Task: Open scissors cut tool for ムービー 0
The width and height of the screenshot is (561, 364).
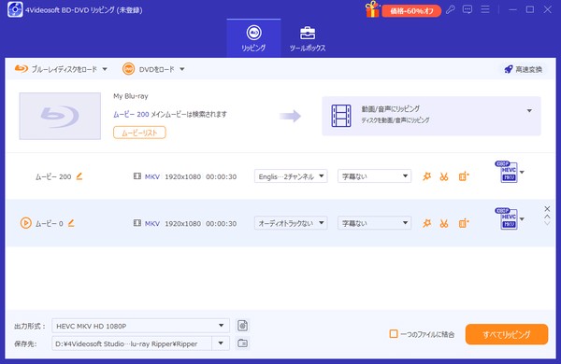Action: 444,224
